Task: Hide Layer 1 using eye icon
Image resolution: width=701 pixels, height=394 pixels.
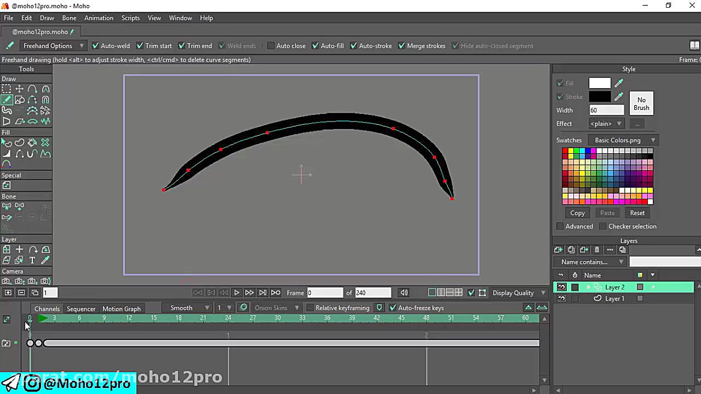Action: [x=561, y=298]
